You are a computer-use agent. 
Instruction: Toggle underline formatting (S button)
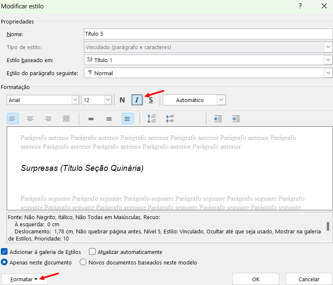click(151, 100)
